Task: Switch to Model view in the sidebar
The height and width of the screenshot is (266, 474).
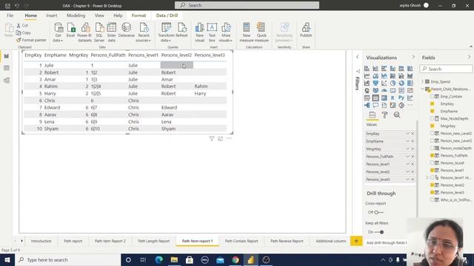Action: (7, 81)
